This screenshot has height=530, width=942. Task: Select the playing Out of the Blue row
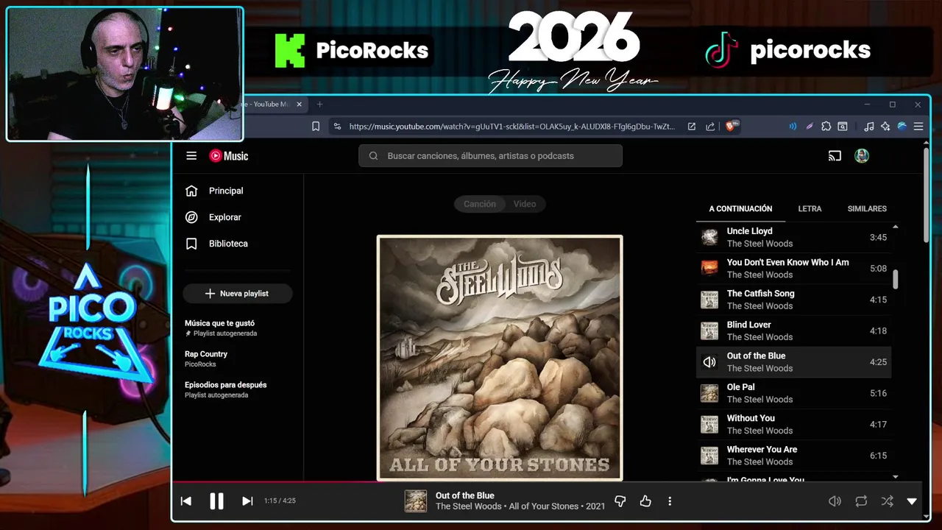[793, 362]
